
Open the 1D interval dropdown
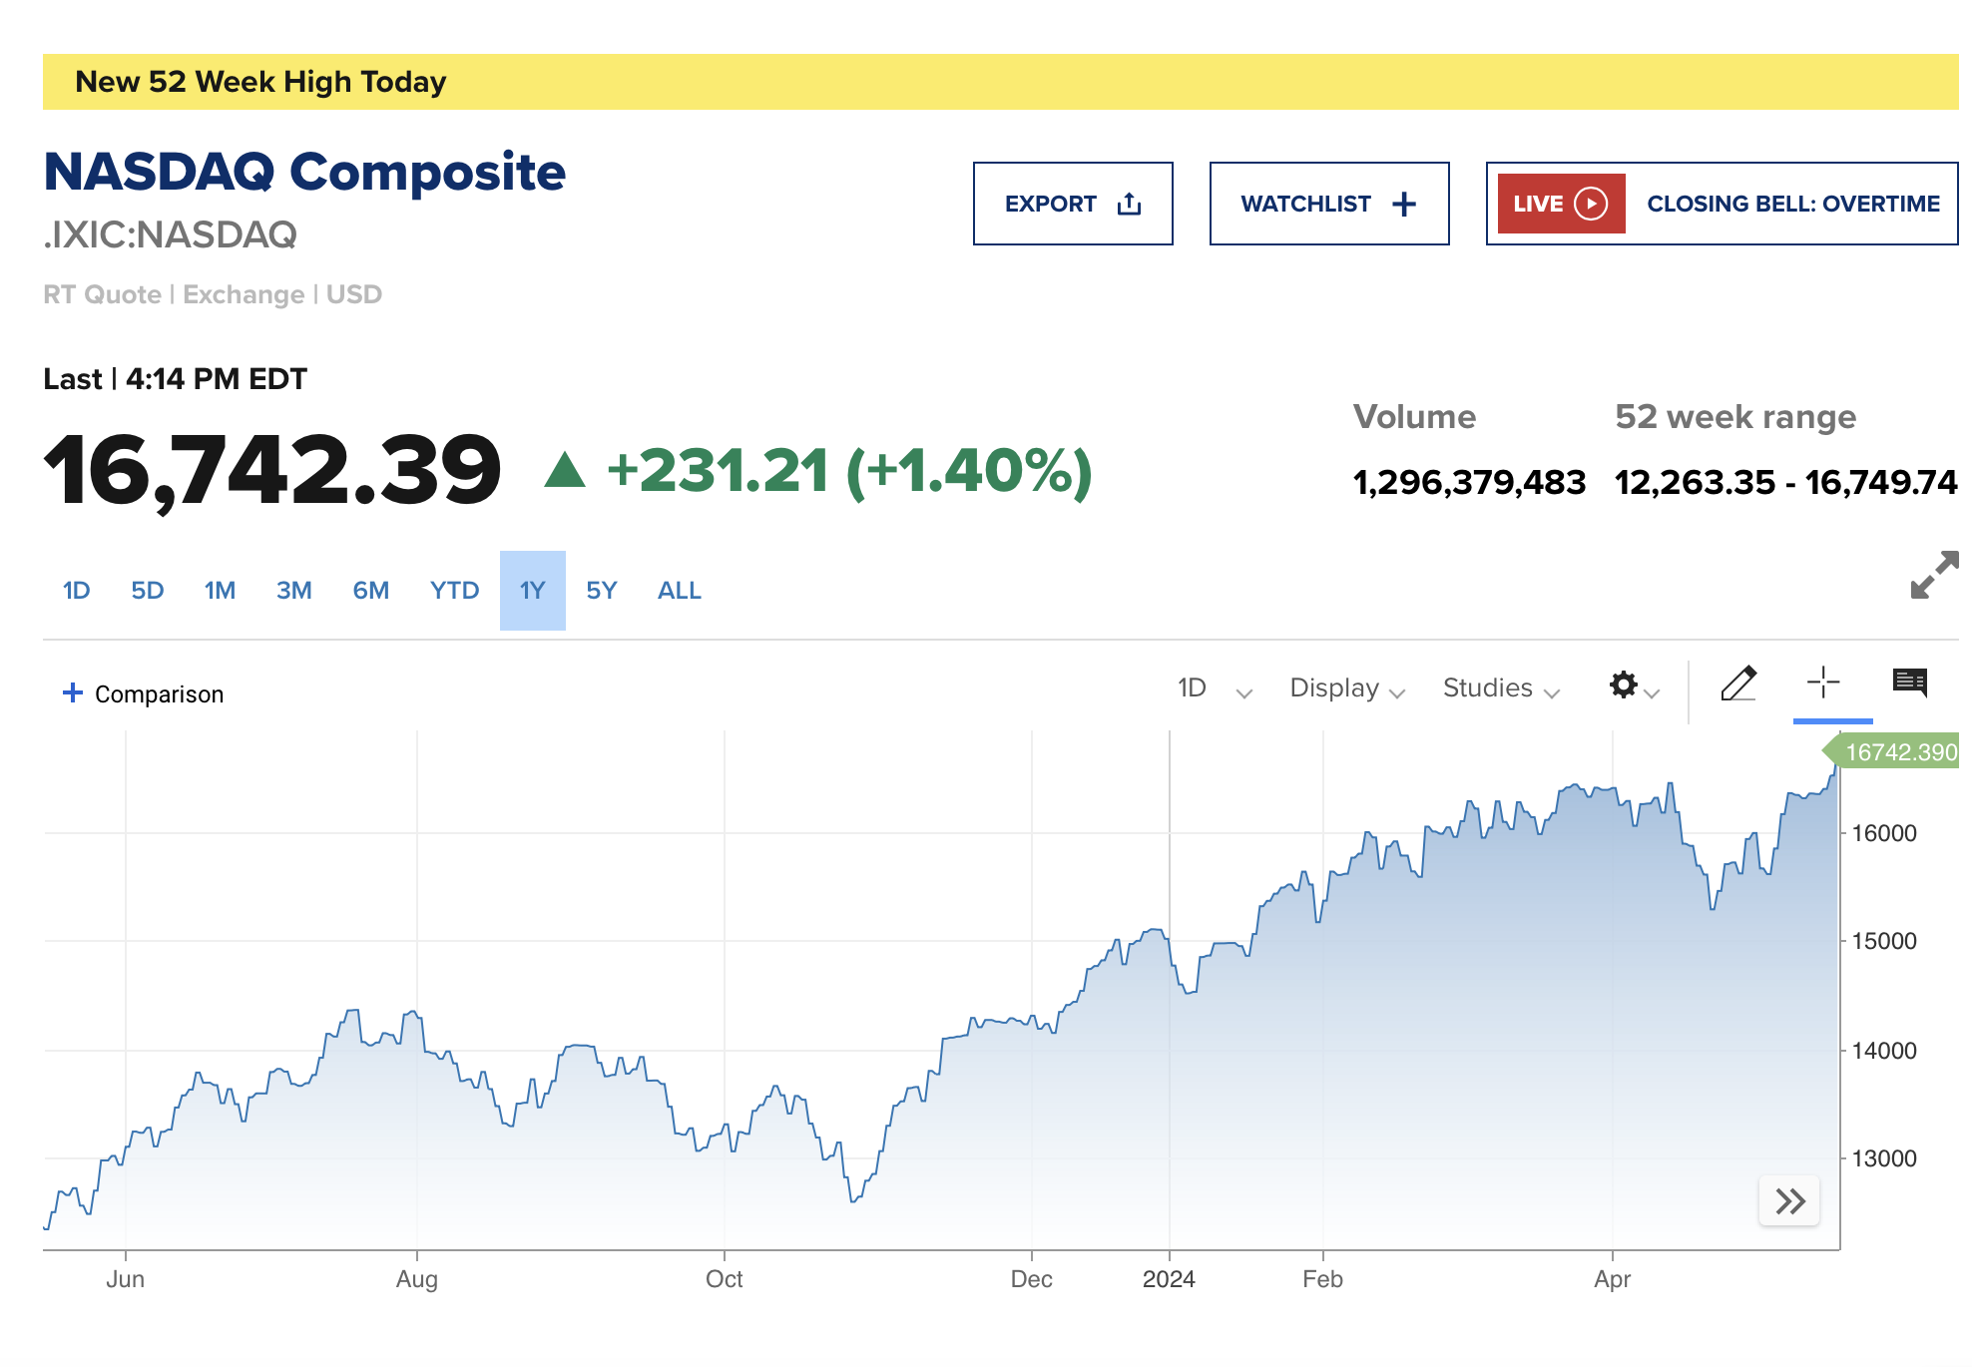[1214, 688]
